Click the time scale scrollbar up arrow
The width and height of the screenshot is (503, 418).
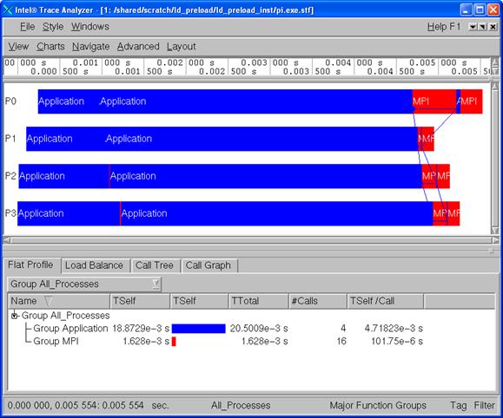495,62
